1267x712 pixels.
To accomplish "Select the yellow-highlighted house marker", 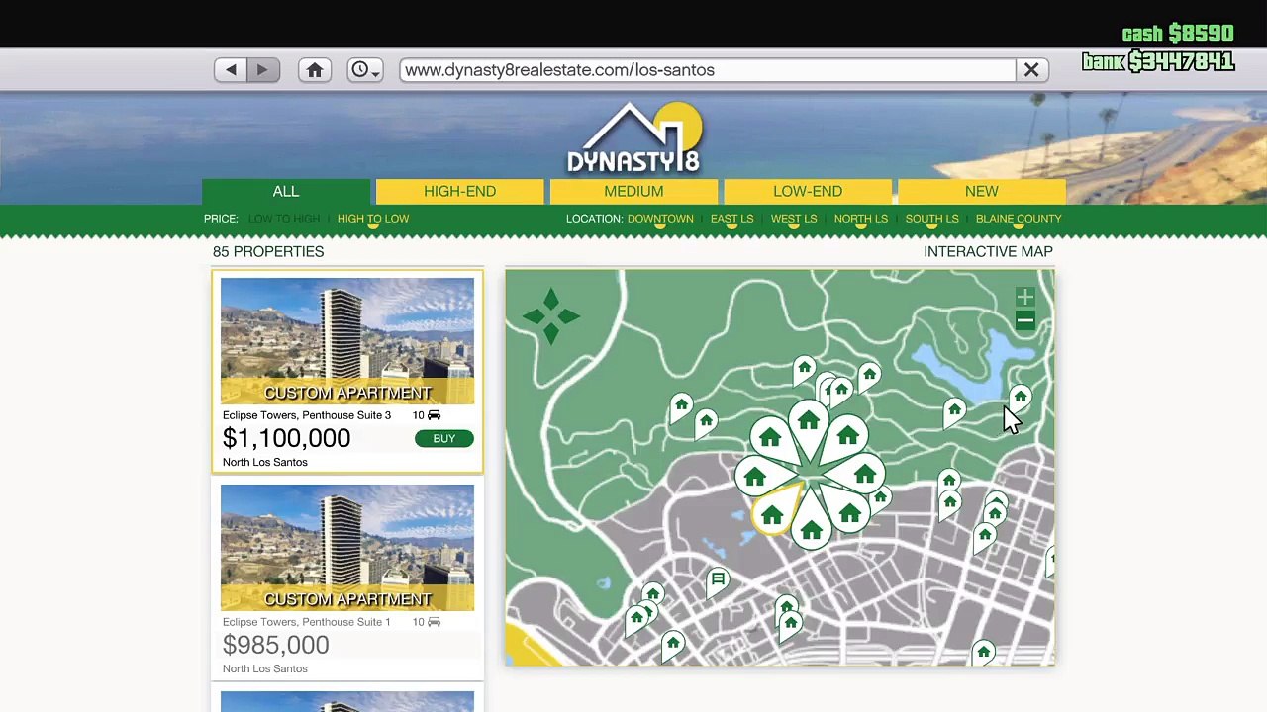I will [x=774, y=513].
